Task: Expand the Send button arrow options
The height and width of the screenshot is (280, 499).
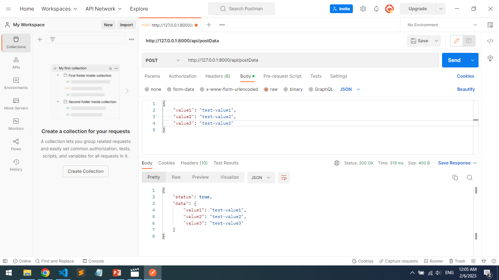Action: [473, 60]
